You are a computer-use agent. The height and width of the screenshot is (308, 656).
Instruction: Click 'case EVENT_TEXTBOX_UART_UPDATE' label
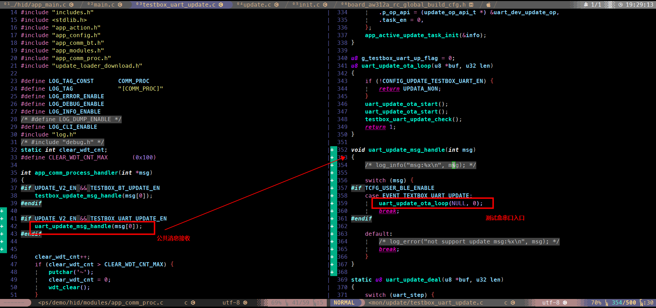click(419, 196)
